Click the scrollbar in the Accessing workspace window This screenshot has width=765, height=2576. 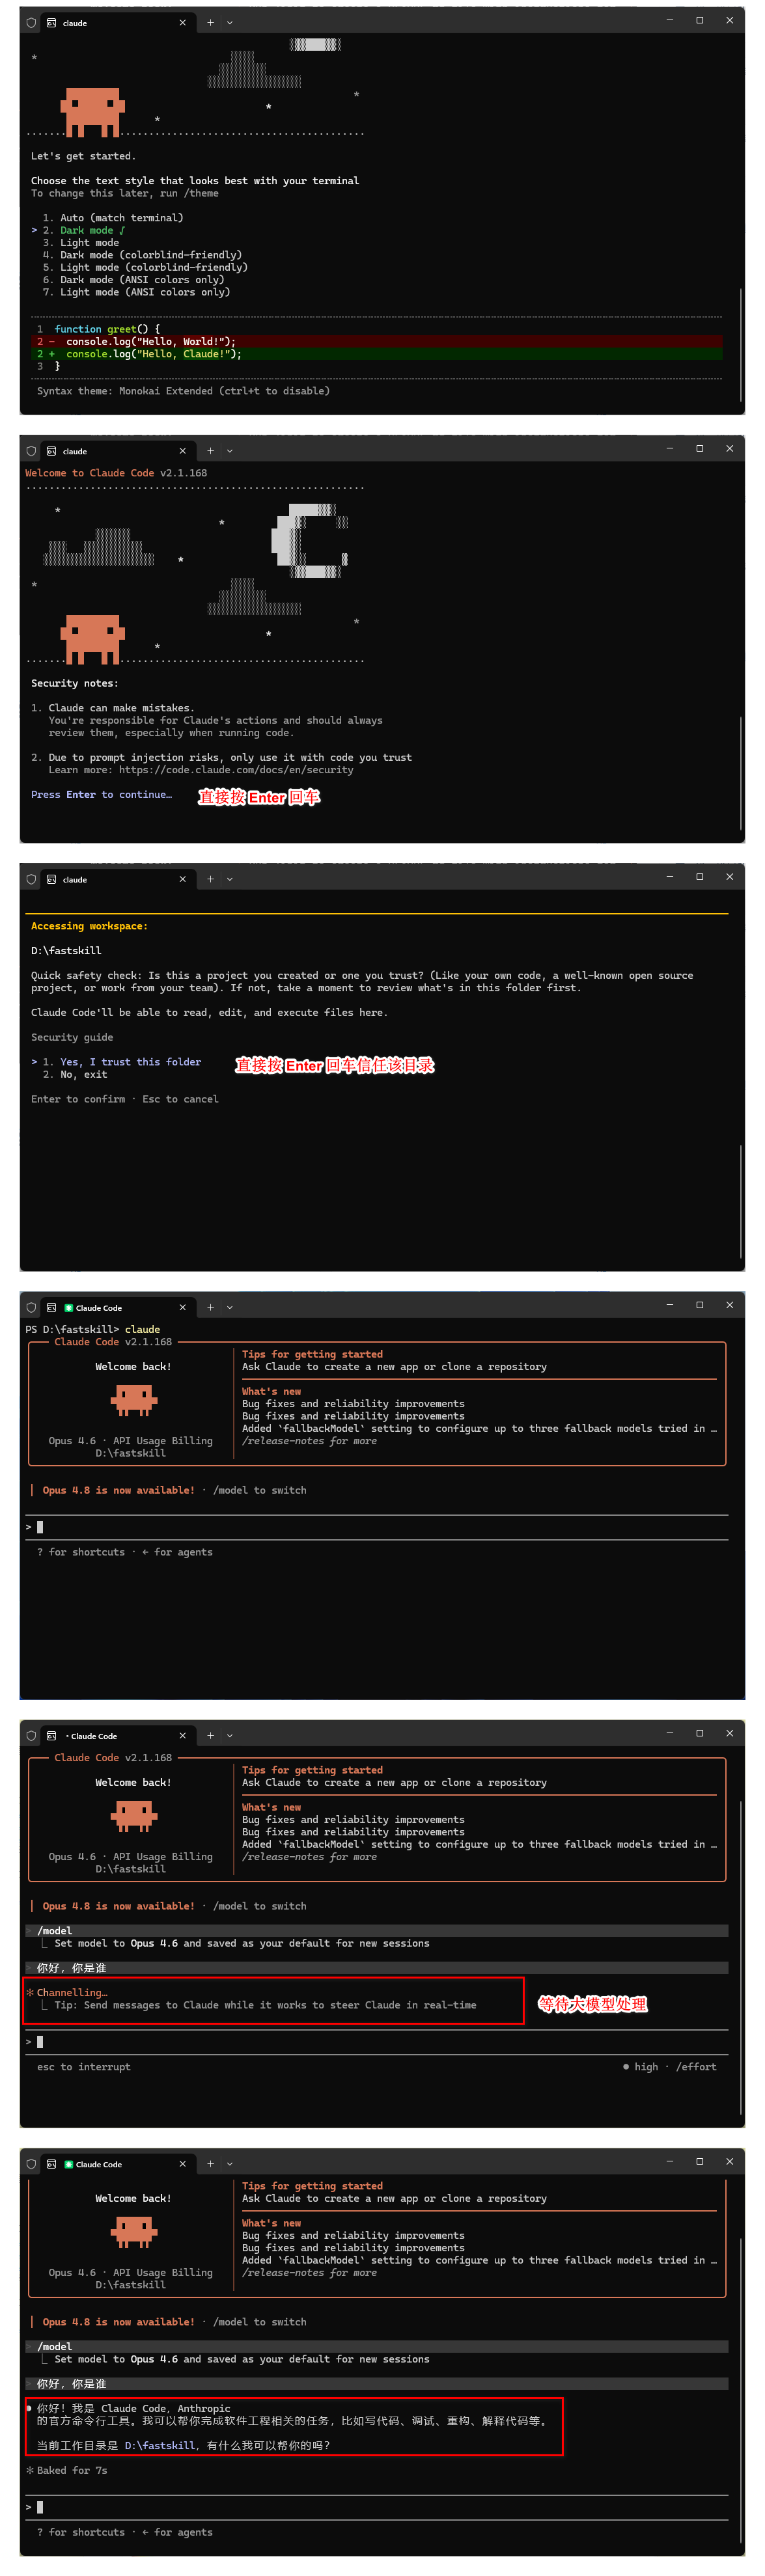click(741, 1201)
